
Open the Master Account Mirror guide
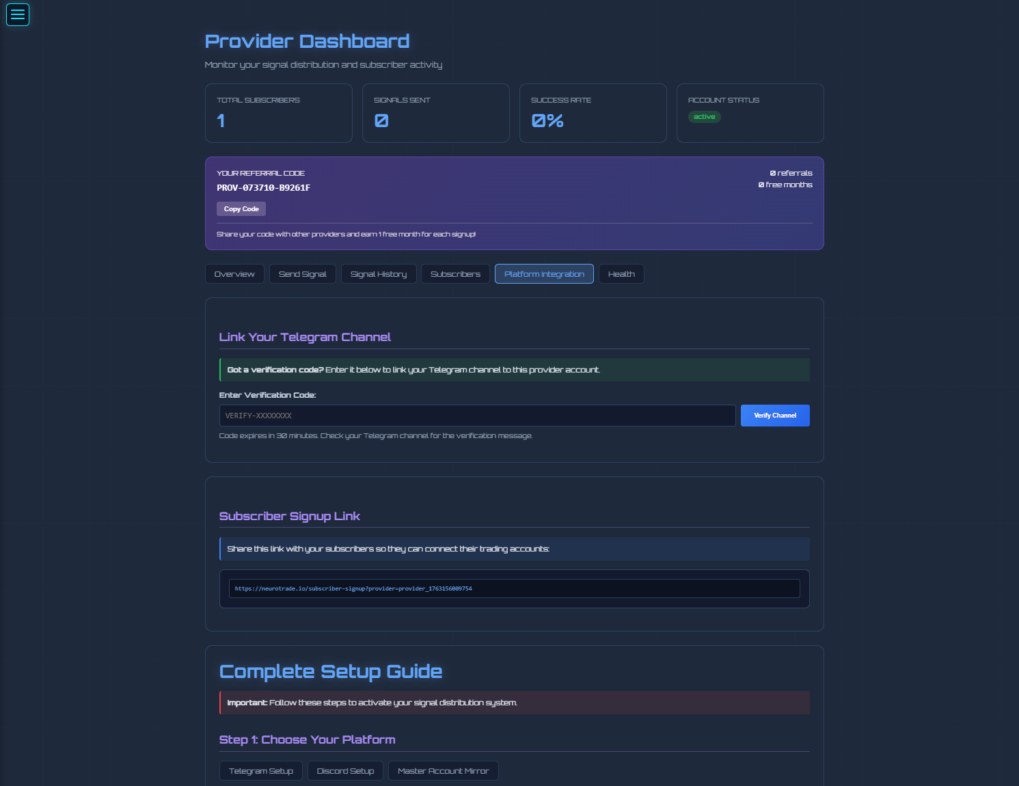443,770
